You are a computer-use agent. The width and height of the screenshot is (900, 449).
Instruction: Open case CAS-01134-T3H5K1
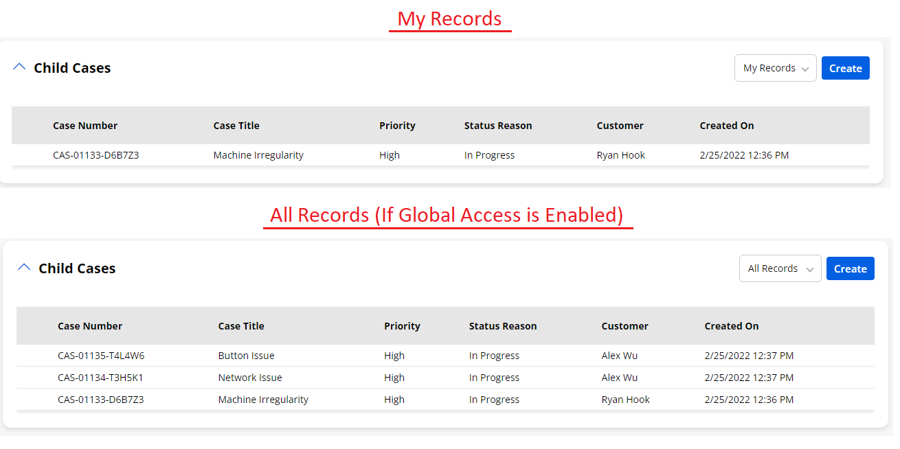click(100, 378)
